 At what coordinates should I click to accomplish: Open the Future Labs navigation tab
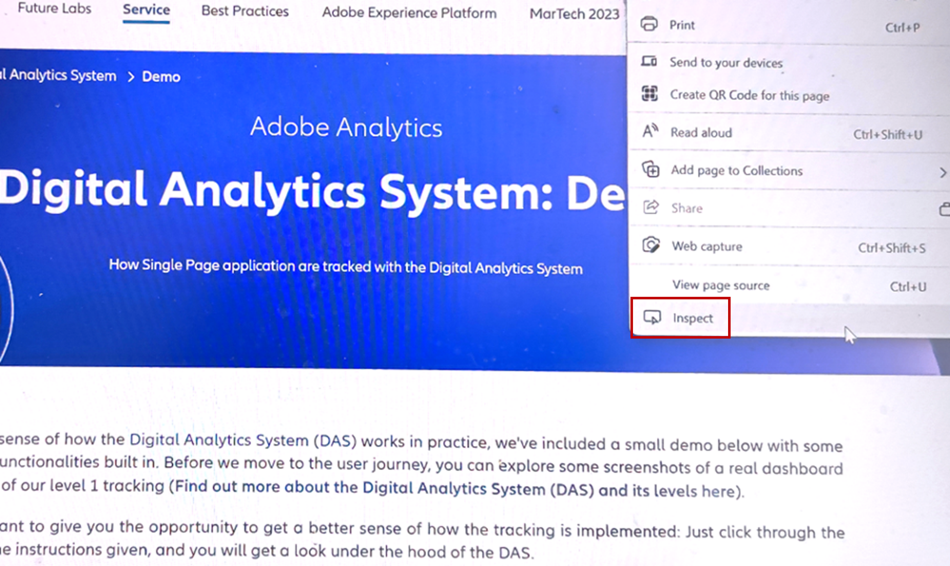pos(54,8)
